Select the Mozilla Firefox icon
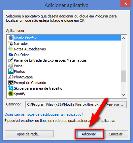Viewport: 133px width, 143px height. click(x=11, y=38)
